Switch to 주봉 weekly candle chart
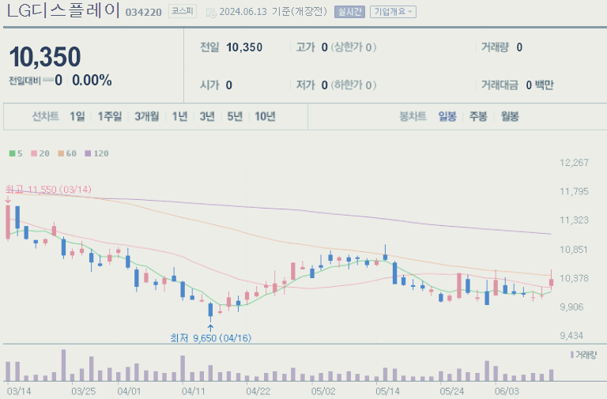The image size is (607, 399). [478, 116]
